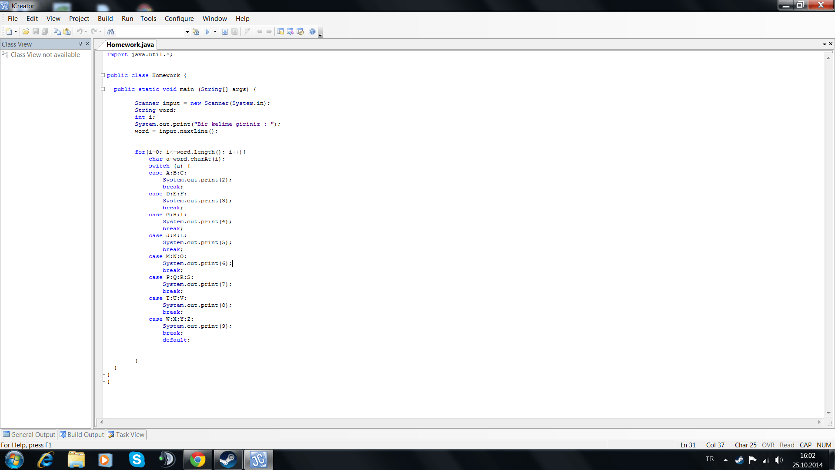Open the Task View tab
The height and width of the screenshot is (470, 835).
(127, 434)
